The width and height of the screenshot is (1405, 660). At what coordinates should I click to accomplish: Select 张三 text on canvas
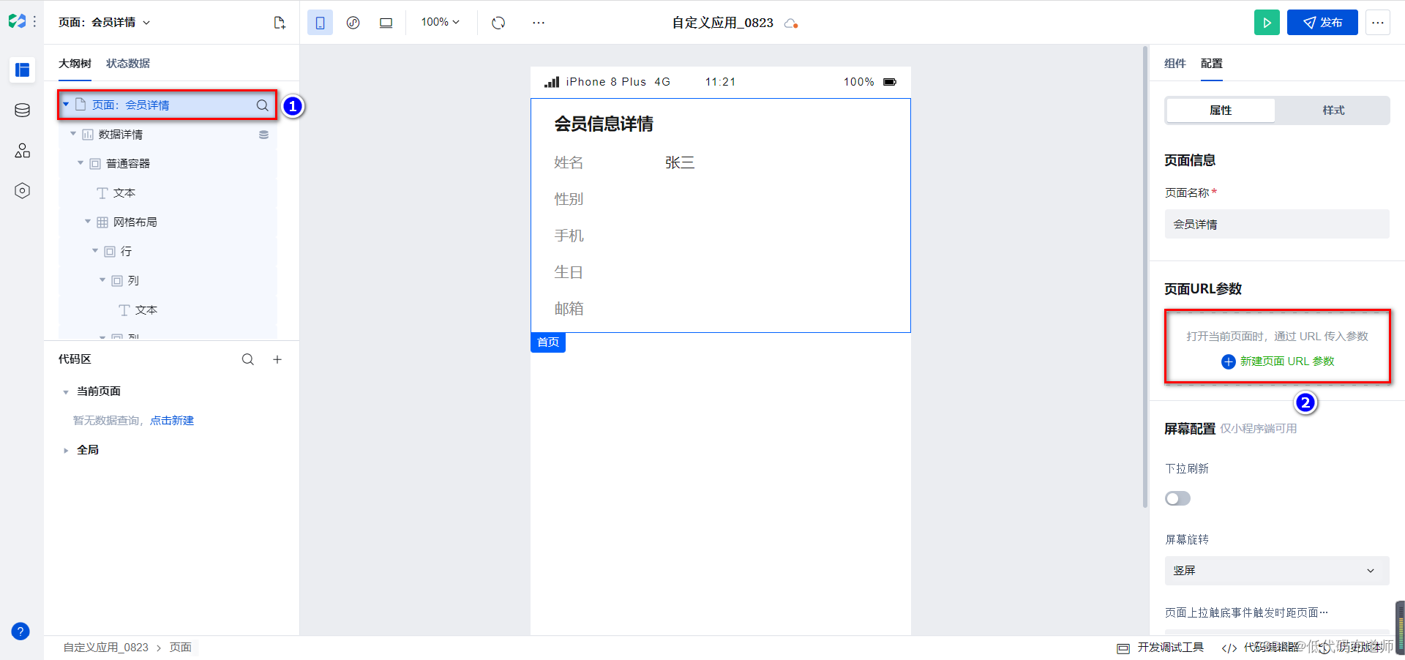click(x=680, y=162)
